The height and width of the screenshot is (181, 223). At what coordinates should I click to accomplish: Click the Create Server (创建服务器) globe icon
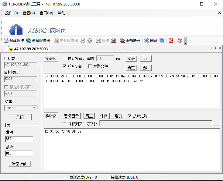(x=29, y=41)
